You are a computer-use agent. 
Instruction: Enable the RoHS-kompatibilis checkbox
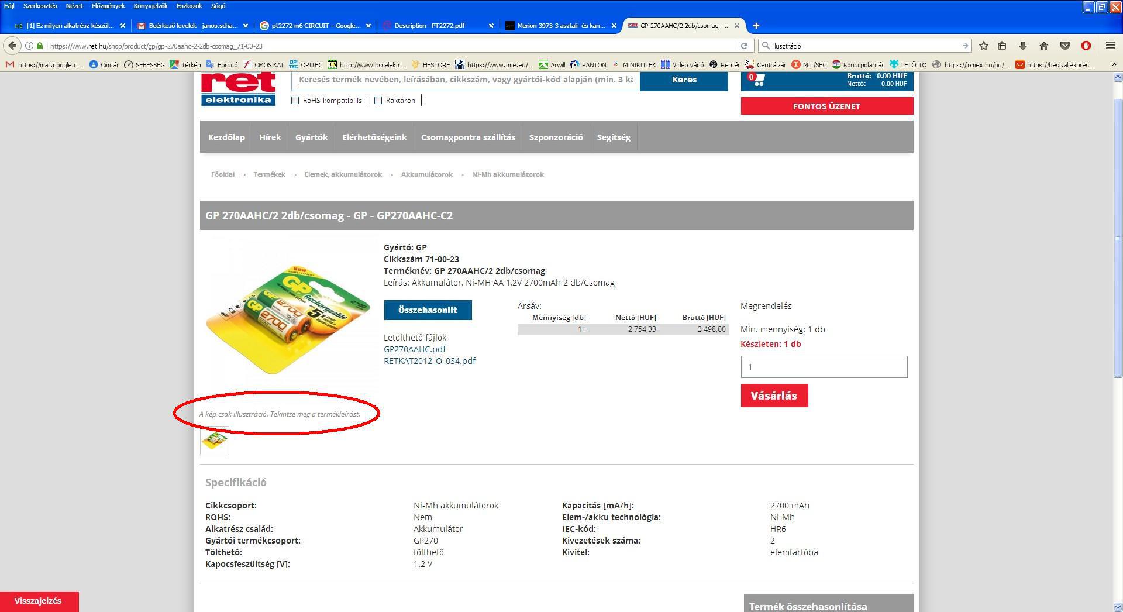click(x=295, y=101)
